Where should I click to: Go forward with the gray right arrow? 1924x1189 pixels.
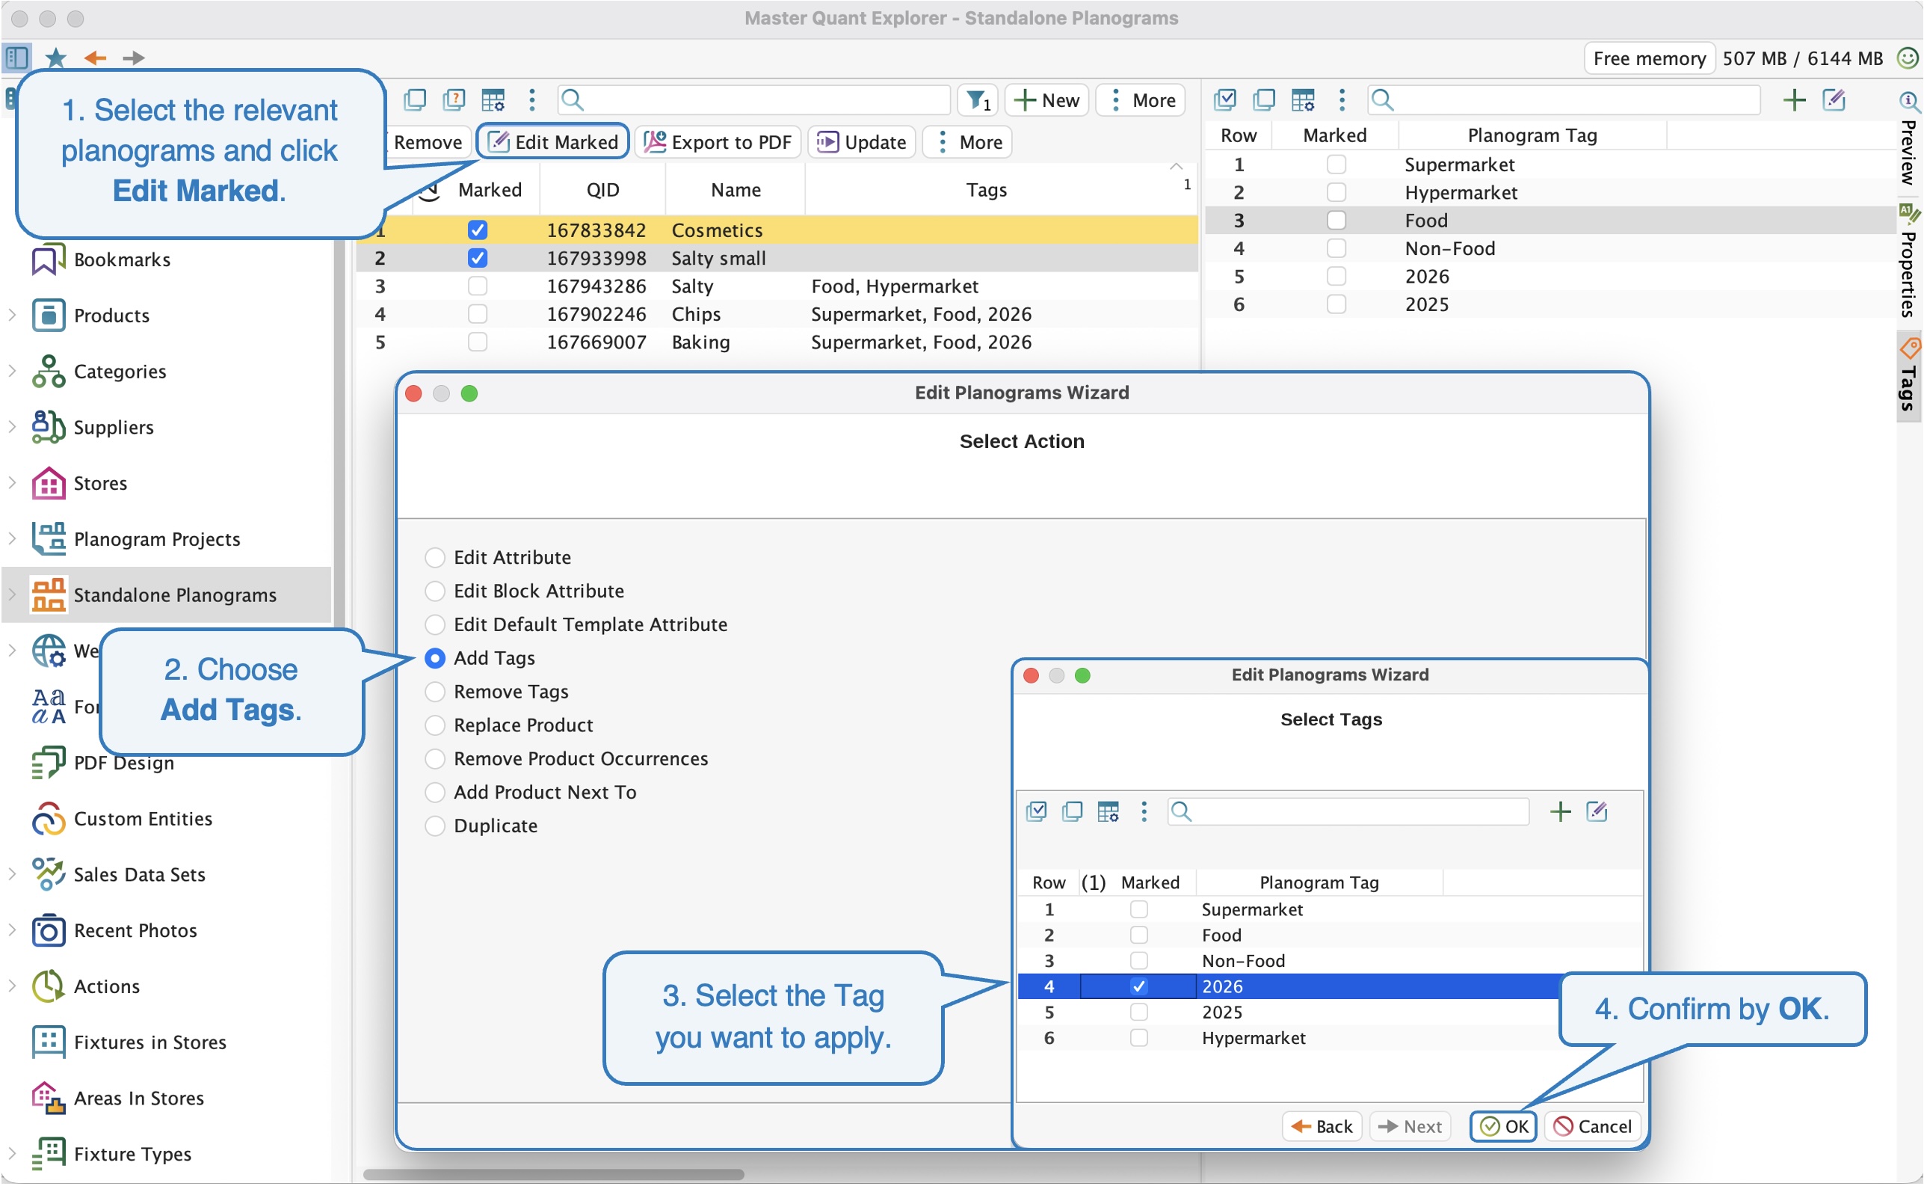(x=134, y=58)
